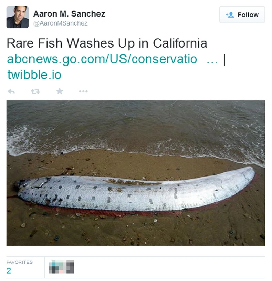The height and width of the screenshot is (281, 272).
Task: Favorite the tweet with the star icon
Action: pos(60,91)
